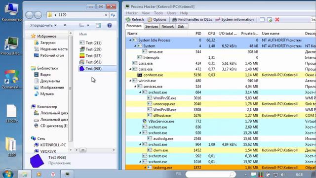
Task: Select taskeng.exe process row
Action: click(221, 168)
